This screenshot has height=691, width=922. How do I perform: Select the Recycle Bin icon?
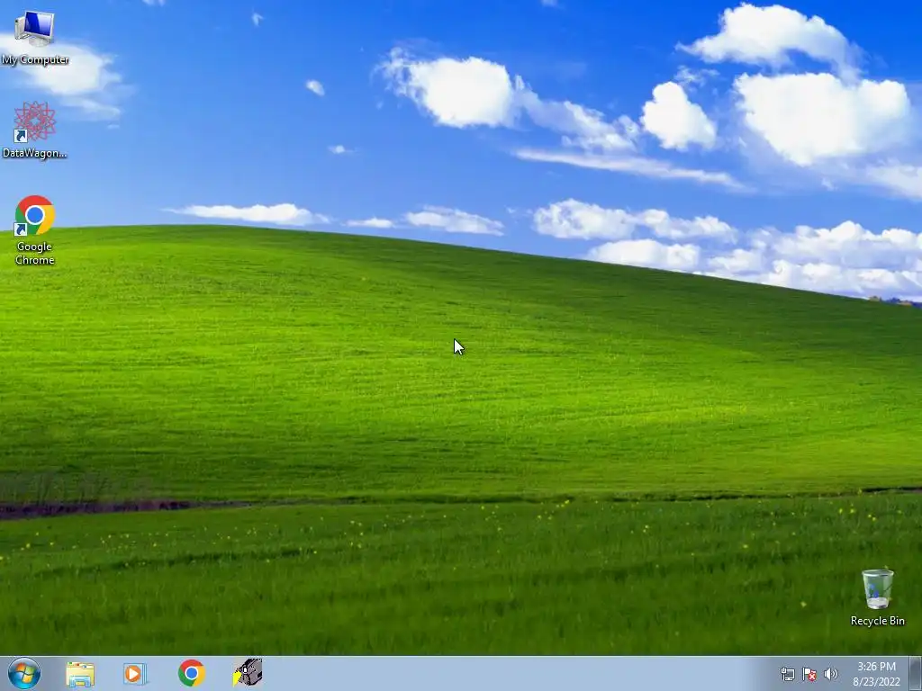[877, 597]
